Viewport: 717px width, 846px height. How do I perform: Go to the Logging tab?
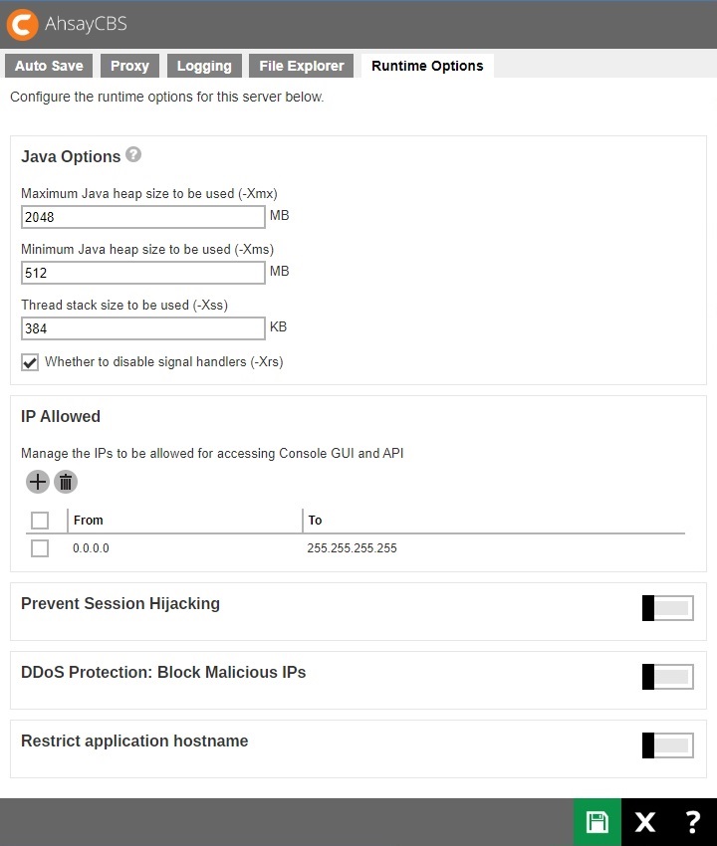[x=204, y=65]
